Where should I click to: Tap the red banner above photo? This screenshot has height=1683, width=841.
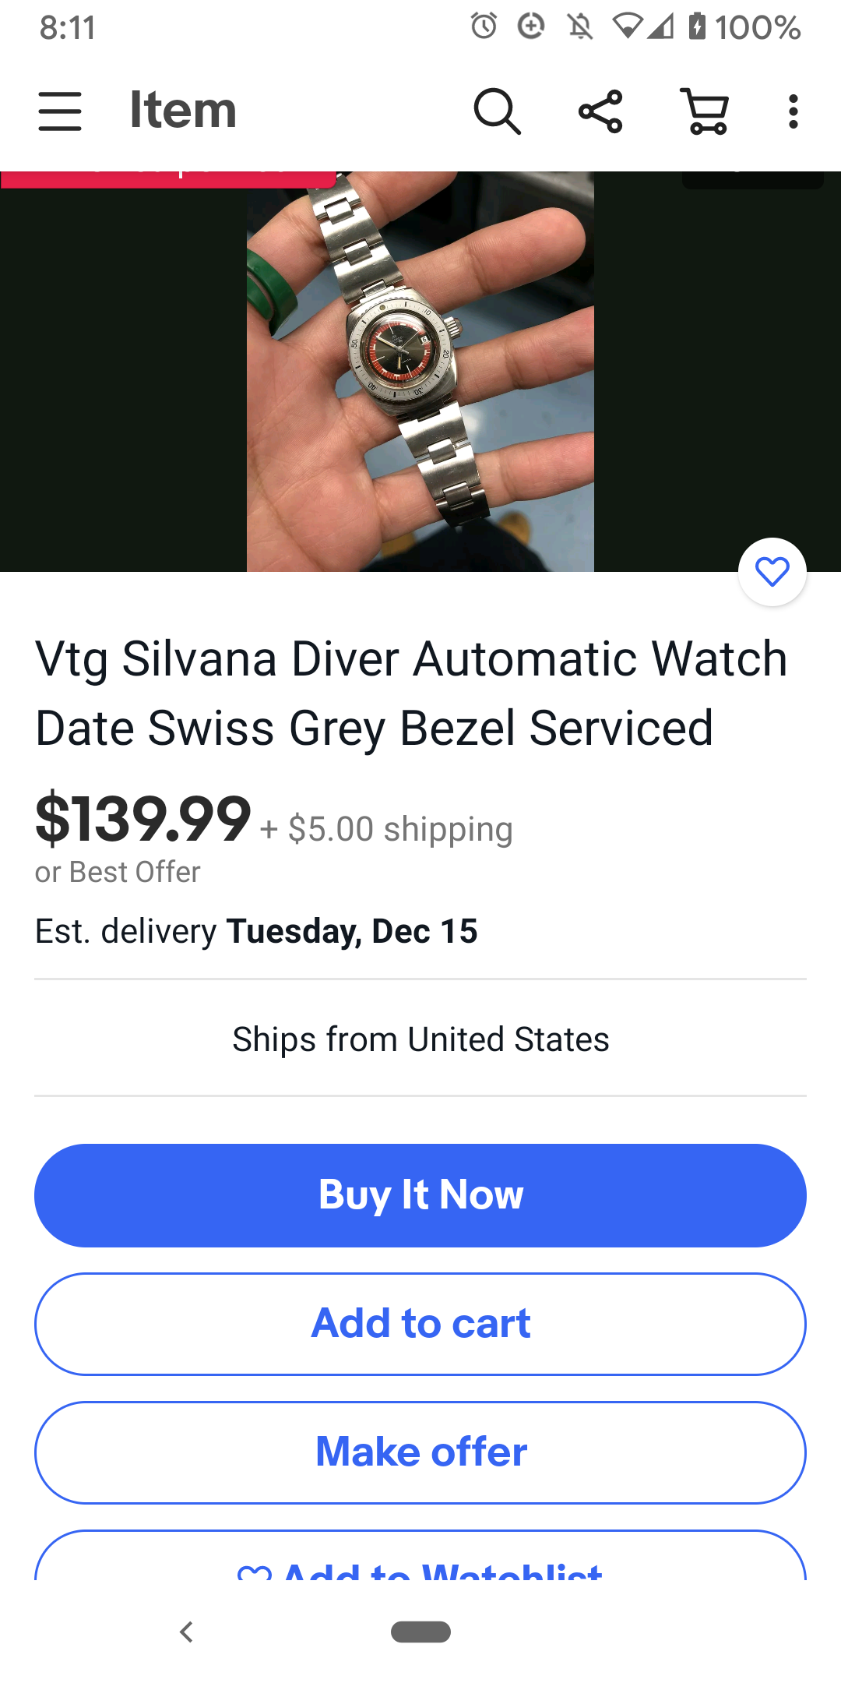coord(168,179)
